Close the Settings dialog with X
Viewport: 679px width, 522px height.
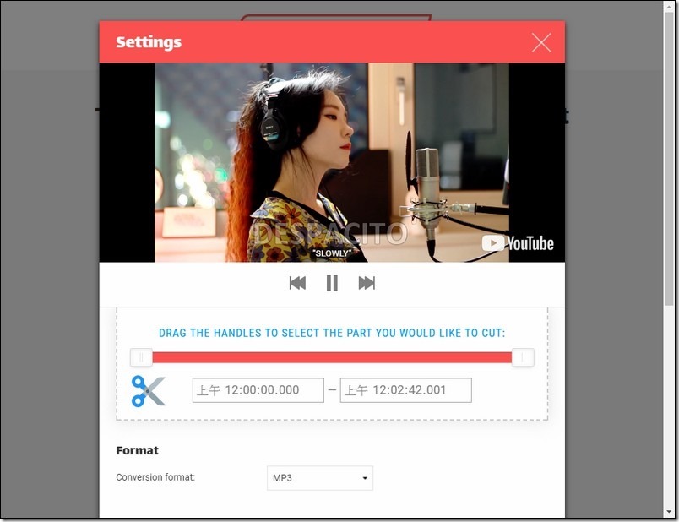[x=541, y=43]
